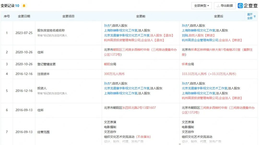Click the 变更项目 column header
The width and height of the screenshot is (259, 145).
[x=68, y=16]
